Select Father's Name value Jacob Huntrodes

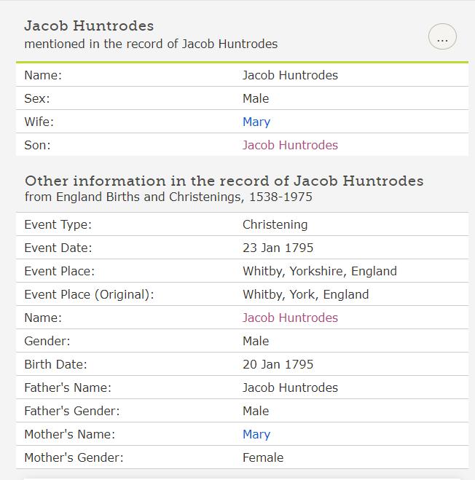tap(290, 387)
